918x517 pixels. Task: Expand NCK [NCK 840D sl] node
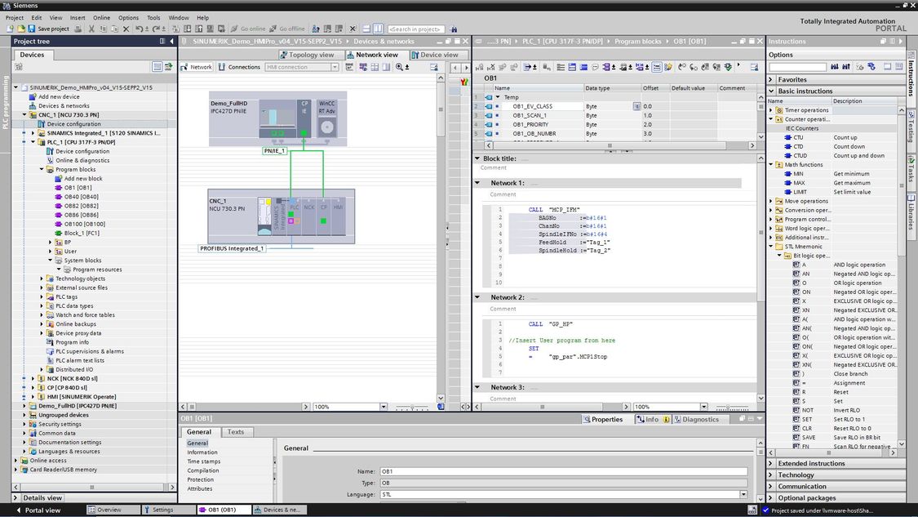point(33,379)
